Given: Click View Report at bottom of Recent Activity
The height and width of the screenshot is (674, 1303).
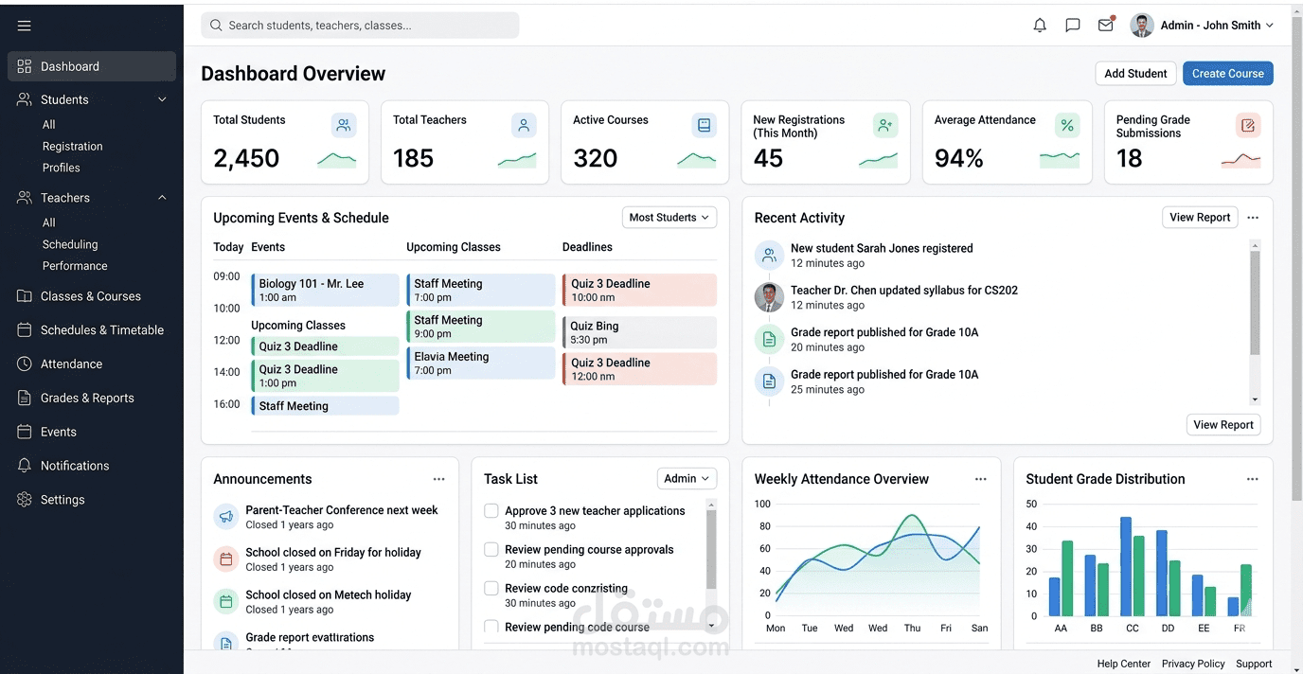Looking at the screenshot, I should (x=1223, y=425).
